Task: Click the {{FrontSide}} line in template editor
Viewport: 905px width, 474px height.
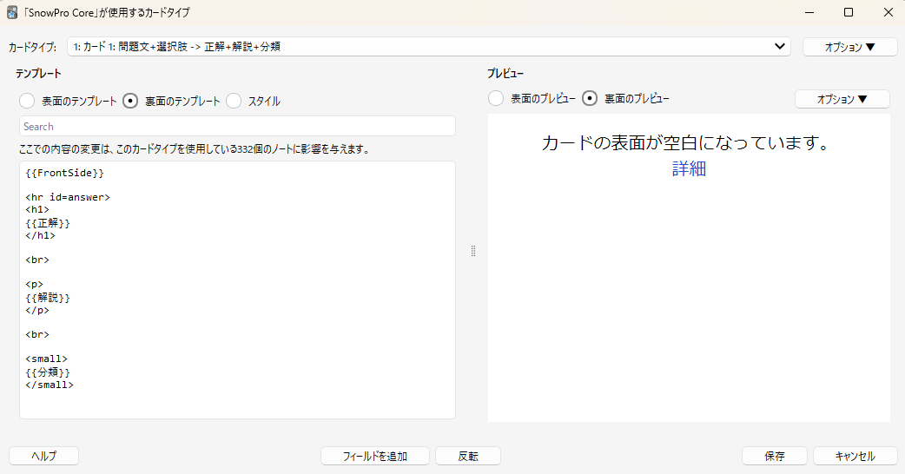Action: (64, 173)
